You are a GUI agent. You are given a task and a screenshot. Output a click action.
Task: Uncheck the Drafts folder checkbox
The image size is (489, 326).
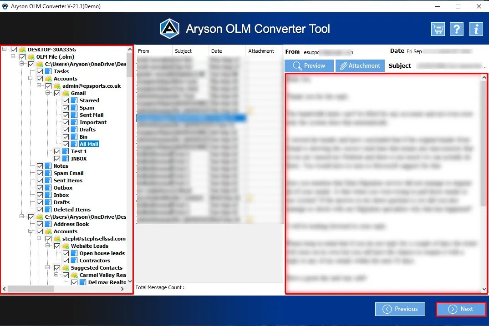(66, 129)
